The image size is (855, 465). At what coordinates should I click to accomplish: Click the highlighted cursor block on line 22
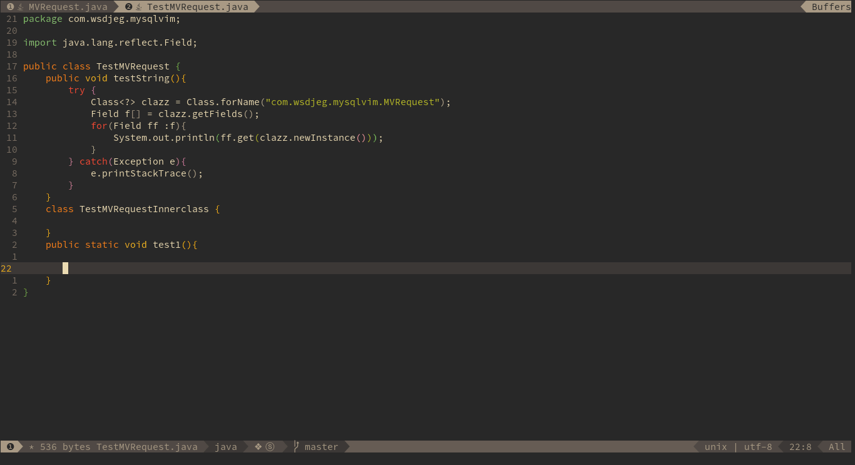coord(65,268)
